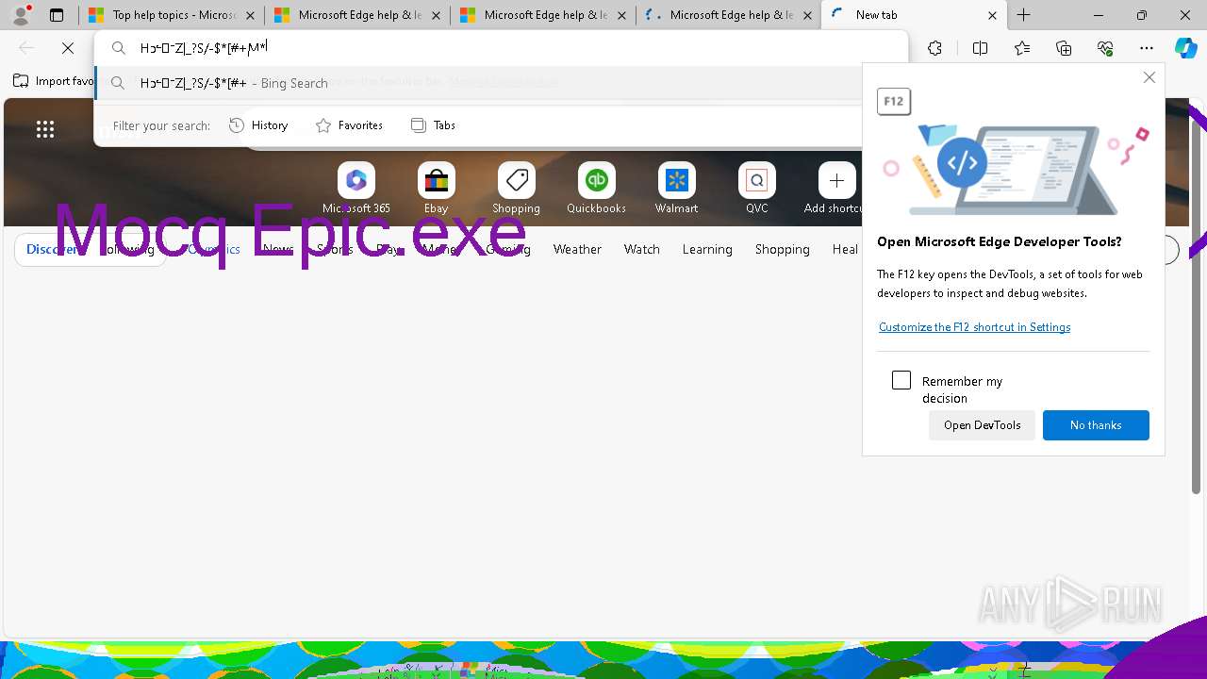1207x679 pixels.
Task: Open the Favorites star toolbar icon
Action: [x=1022, y=48]
